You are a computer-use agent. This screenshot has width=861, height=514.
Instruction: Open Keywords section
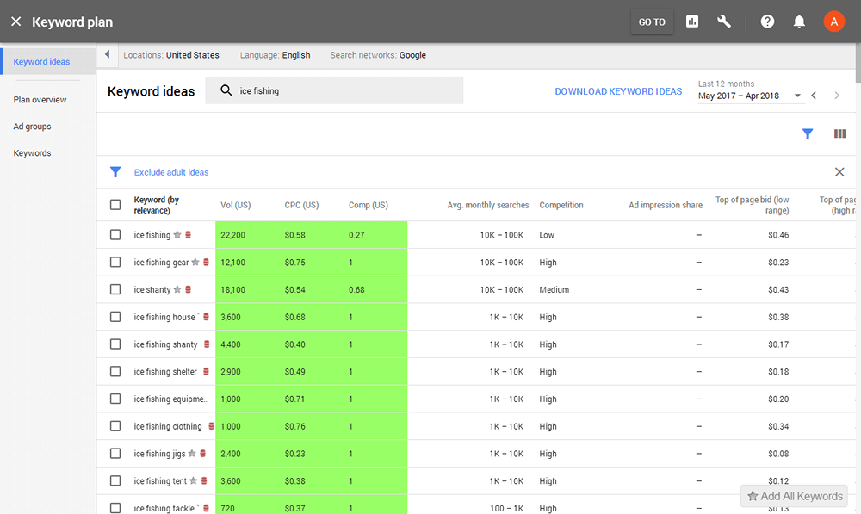pyautogui.click(x=33, y=153)
